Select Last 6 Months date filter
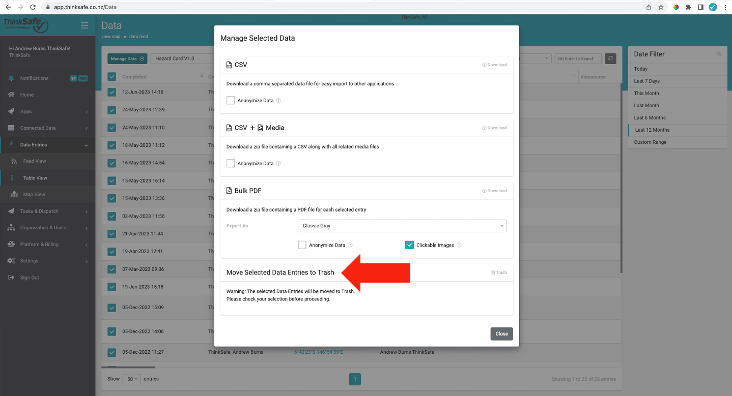The height and width of the screenshot is (396, 732). pyautogui.click(x=650, y=118)
